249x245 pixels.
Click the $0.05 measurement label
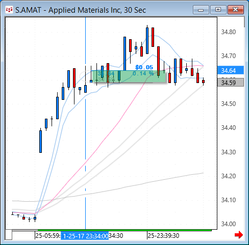click(x=144, y=67)
